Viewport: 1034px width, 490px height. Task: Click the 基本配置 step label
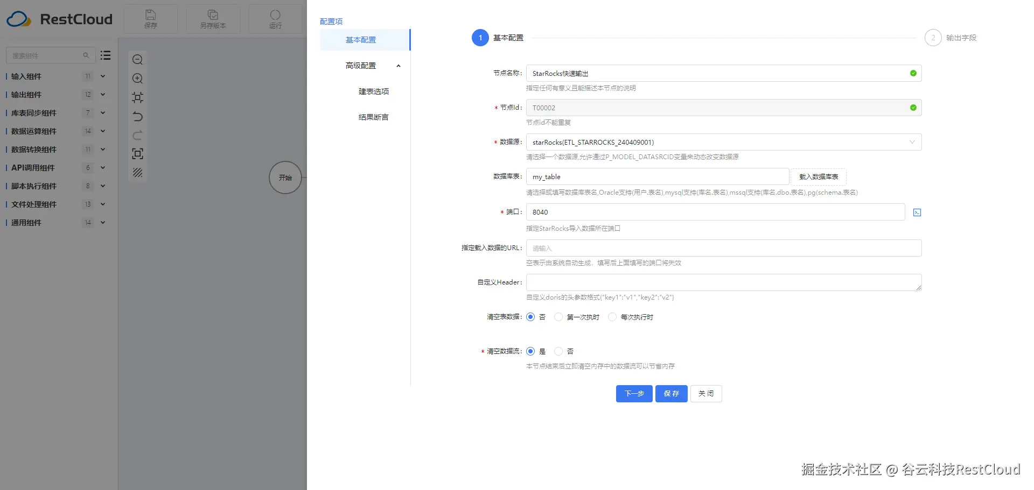tap(508, 38)
